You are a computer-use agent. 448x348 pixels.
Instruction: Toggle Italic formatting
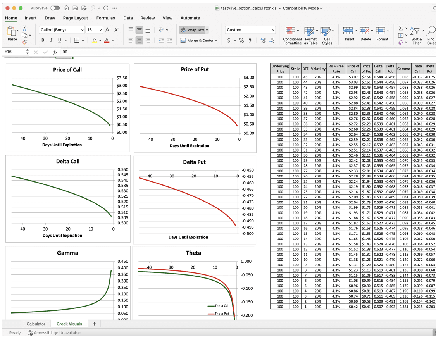click(x=51, y=40)
